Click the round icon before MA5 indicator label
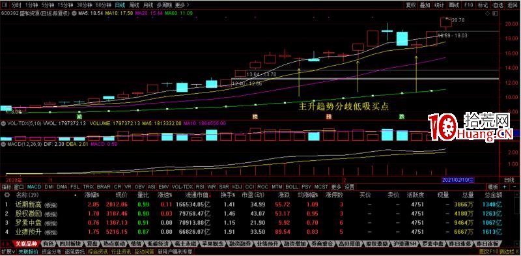The image size is (521, 256). pyautogui.click(x=75, y=13)
